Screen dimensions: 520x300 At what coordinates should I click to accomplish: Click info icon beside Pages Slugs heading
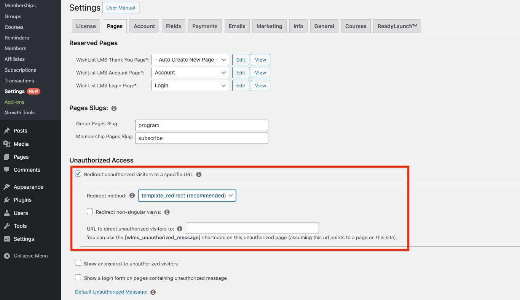click(x=114, y=108)
